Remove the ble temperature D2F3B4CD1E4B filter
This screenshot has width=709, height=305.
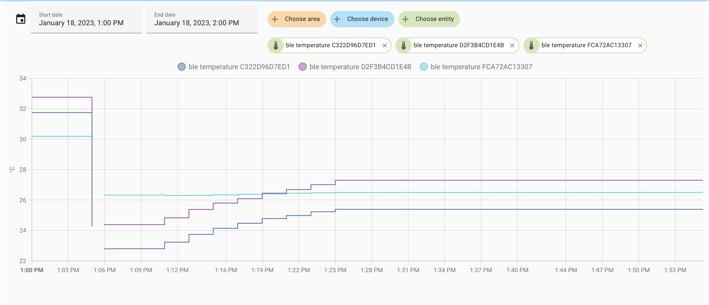512,45
